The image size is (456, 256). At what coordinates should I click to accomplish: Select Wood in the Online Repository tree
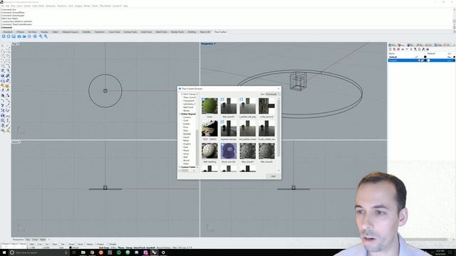click(186, 160)
